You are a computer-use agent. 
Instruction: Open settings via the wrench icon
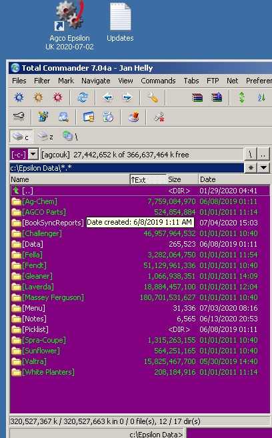coord(153,97)
